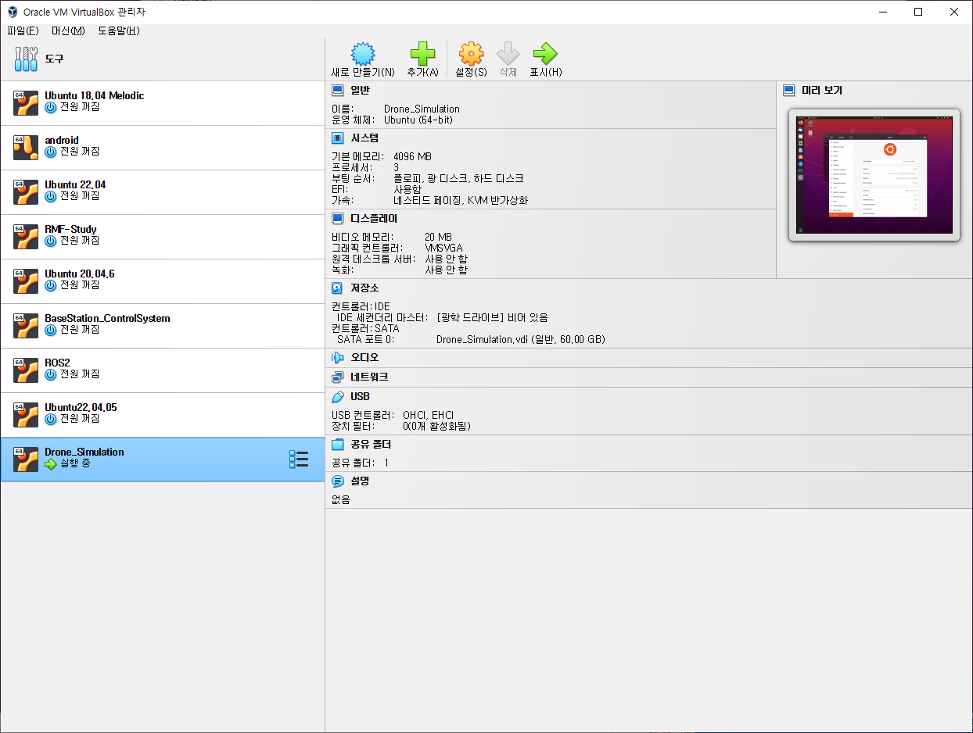Click the General (일반) section icon
The height and width of the screenshot is (733, 973).
click(x=338, y=91)
